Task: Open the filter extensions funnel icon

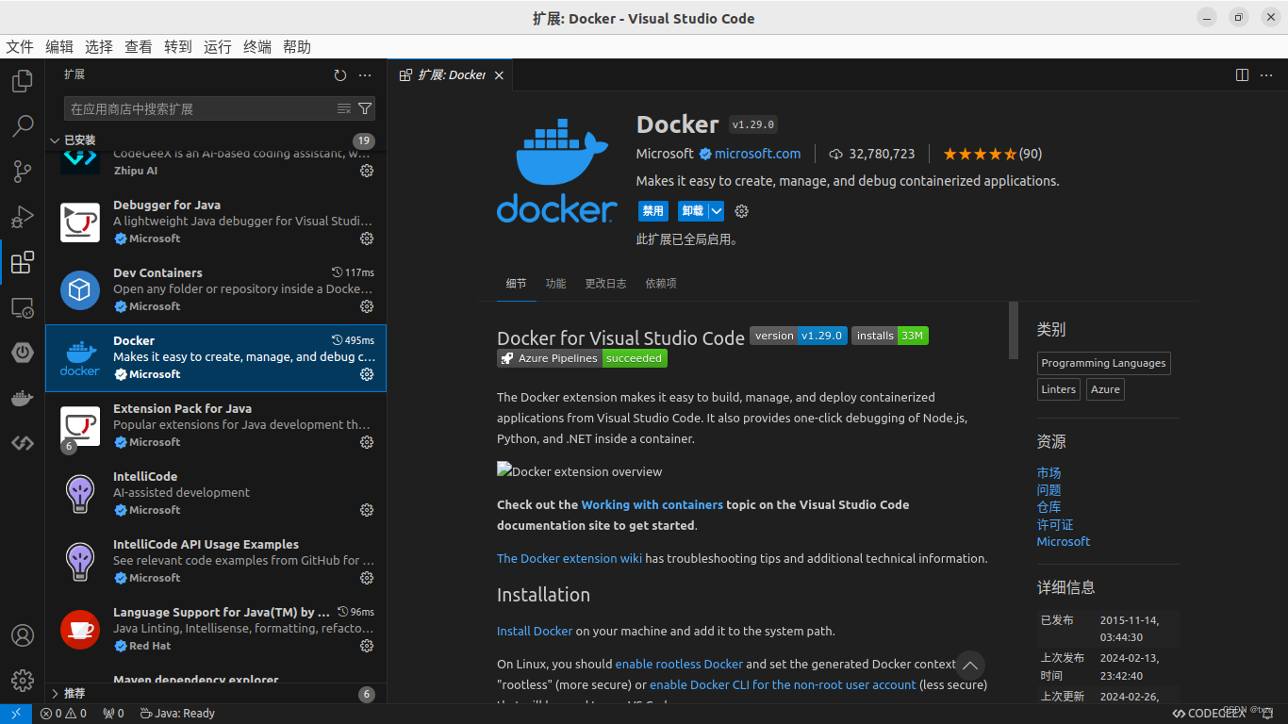Action: coord(365,108)
